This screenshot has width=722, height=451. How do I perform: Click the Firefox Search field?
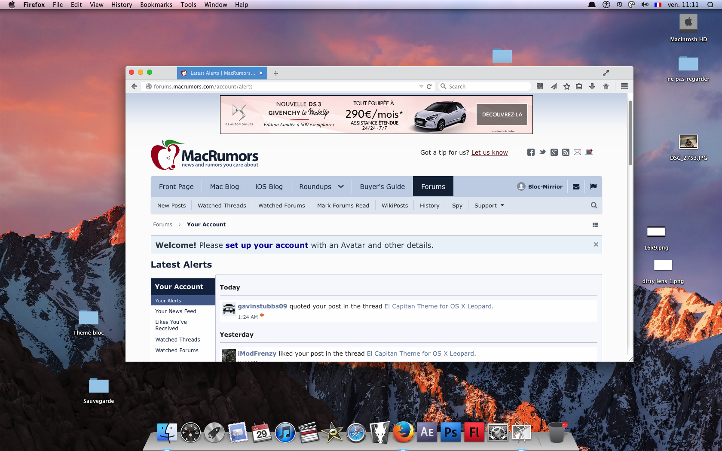pyautogui.click(x=485, y=86)
